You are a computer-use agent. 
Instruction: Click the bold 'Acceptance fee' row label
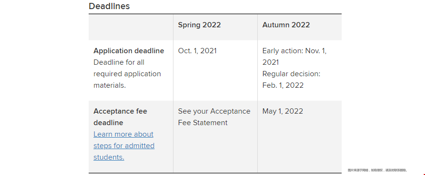point(120,111)
